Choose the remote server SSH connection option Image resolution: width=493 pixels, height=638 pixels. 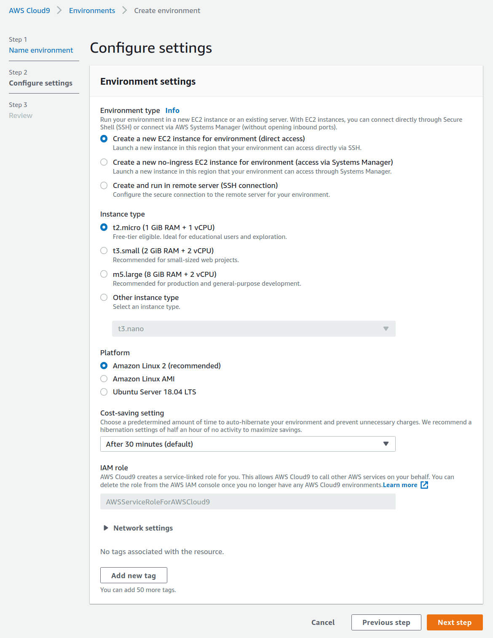104,185
